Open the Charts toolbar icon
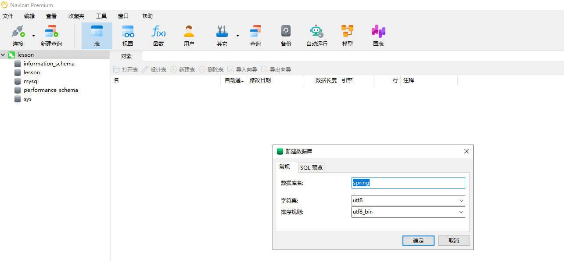Screen dimensions: 564x261 (378, 36)
